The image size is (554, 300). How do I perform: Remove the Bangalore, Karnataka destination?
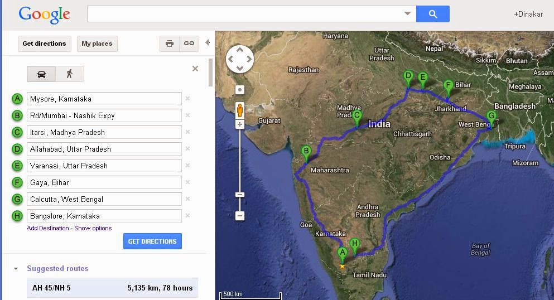pyautogui.click(x=187, y=215)
